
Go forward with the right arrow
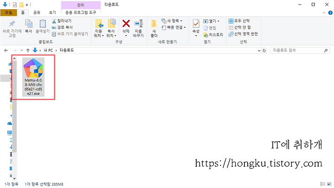coord(15,50)
